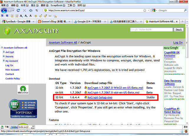
Task: Click the first clipboard convert icon
Action: point(12,16)
